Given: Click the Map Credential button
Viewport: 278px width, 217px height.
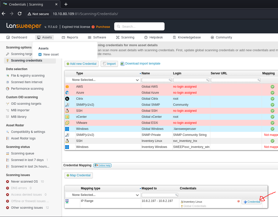Looking at the screenshot, I should pos(78,175).
